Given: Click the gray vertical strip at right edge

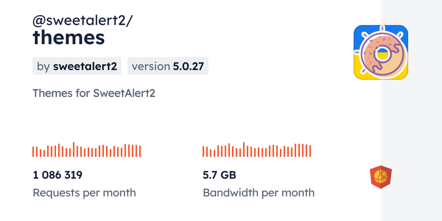Looking at the screenshot, I should [411, 110].
